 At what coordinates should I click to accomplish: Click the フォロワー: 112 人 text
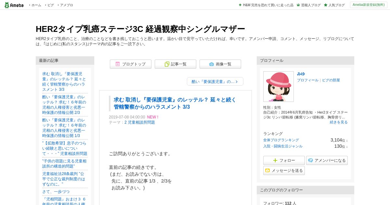click(280, 203)
